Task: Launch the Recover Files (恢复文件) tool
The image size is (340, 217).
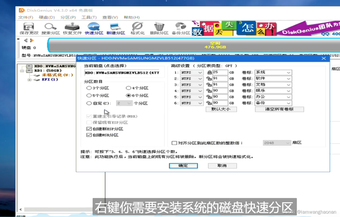Action: point(72,29)
